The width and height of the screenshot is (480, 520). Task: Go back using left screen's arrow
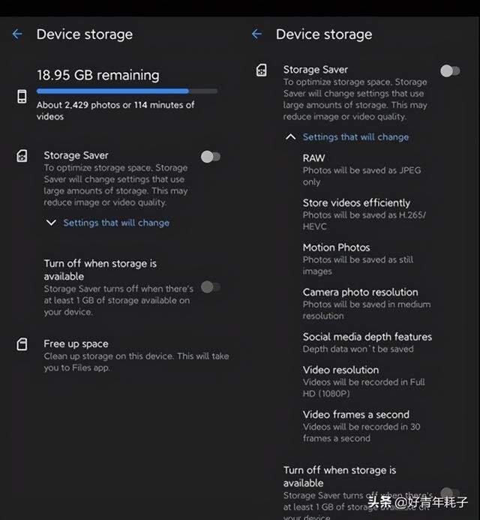17,35
